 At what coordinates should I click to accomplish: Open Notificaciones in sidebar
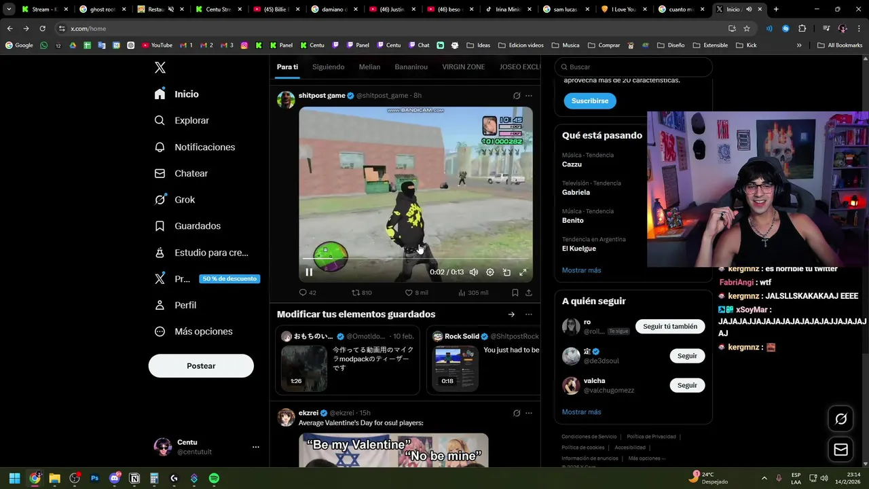(194, 147)
